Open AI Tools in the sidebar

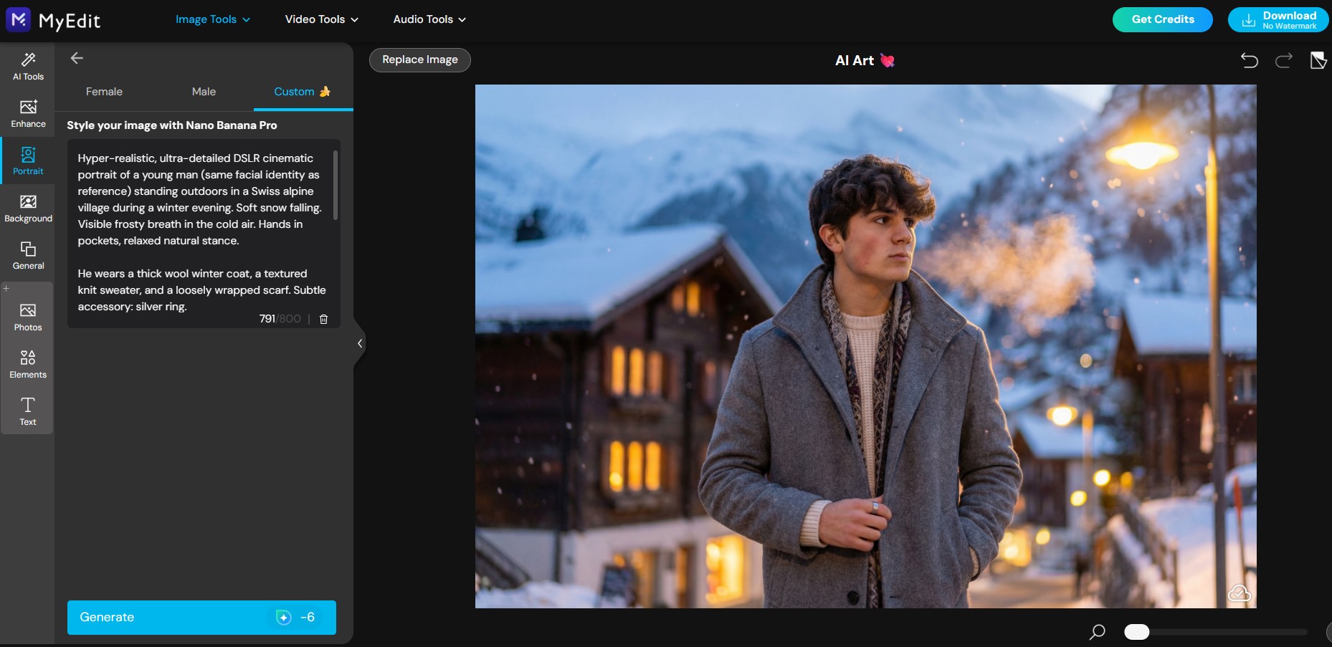[x=28, y=66]
